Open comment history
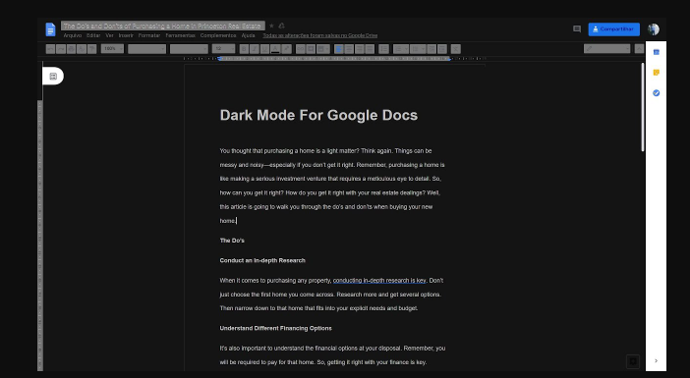The image size is (690, 378). 577,29
